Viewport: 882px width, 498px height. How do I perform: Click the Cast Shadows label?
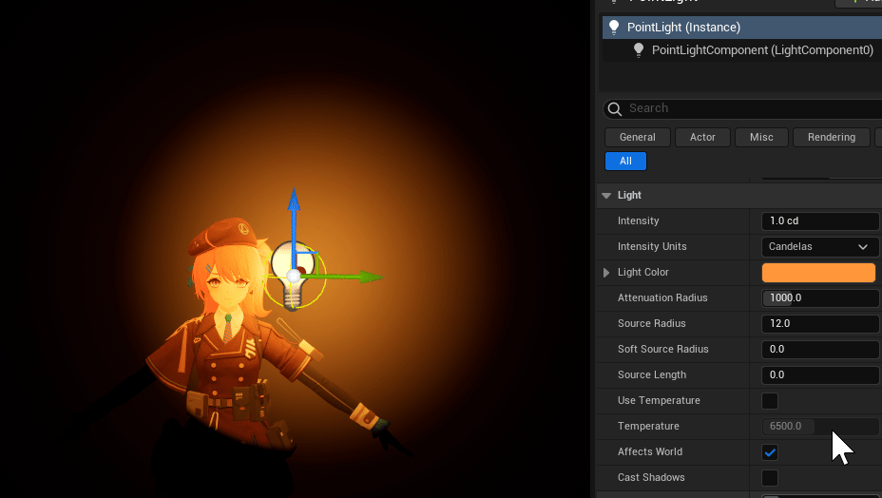pyautogui.click(x=651, y=477)
